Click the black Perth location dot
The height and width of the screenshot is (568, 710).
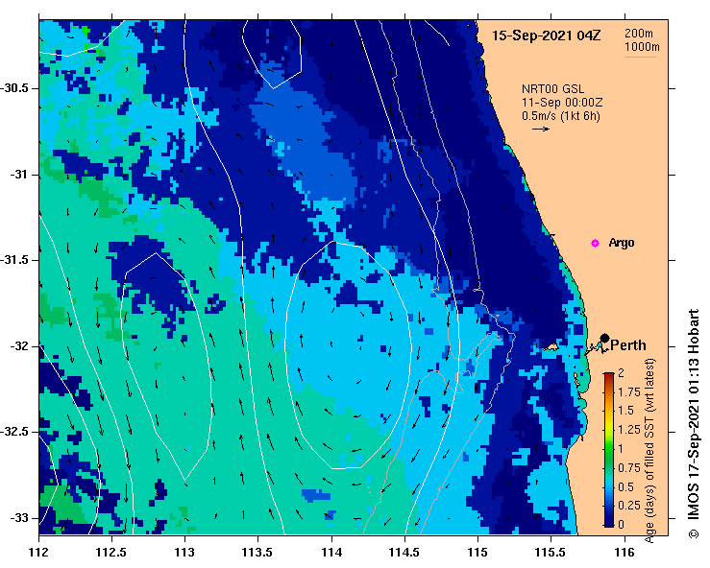604,338
